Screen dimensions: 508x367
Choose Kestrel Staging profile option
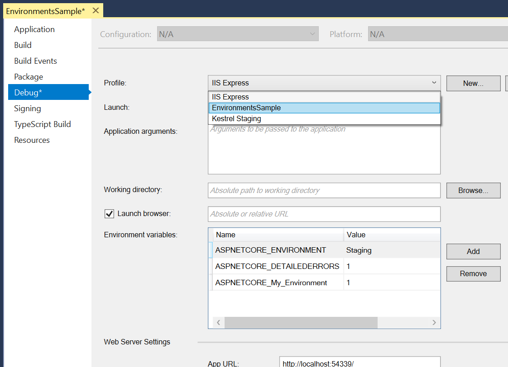(324, 119)
